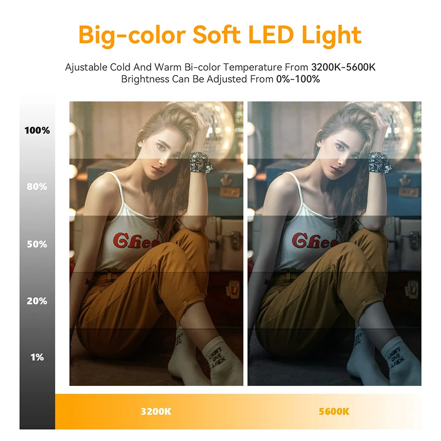The image size is (441, 441).
Task: Click the "Big-color Soft LED Light" title
Action: coord(220,34)
